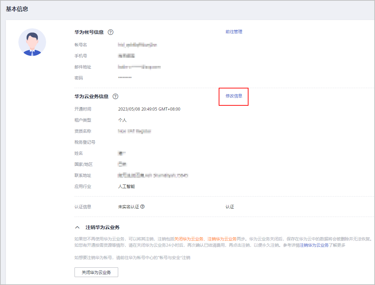Open the orange 关闭华为云业务 link in the description

[189, 239]
